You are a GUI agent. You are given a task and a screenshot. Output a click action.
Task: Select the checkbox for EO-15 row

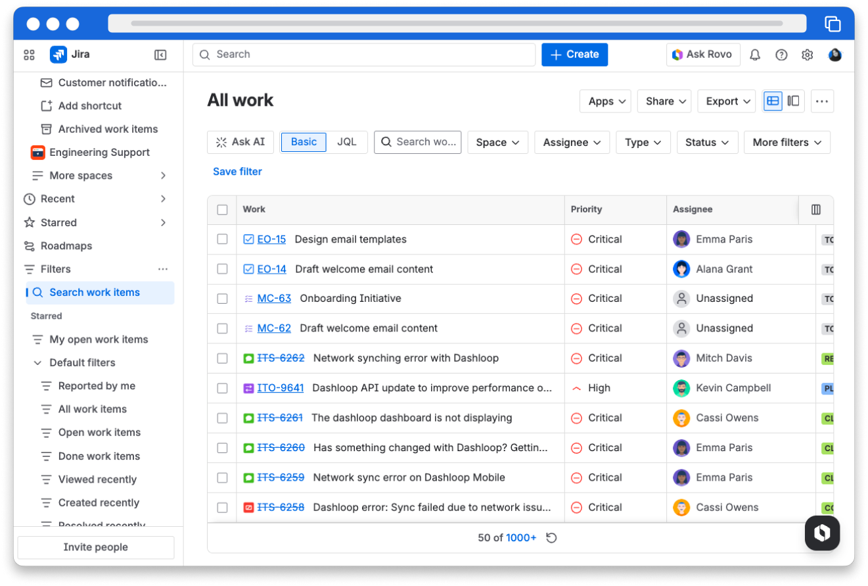coord(222,239)
